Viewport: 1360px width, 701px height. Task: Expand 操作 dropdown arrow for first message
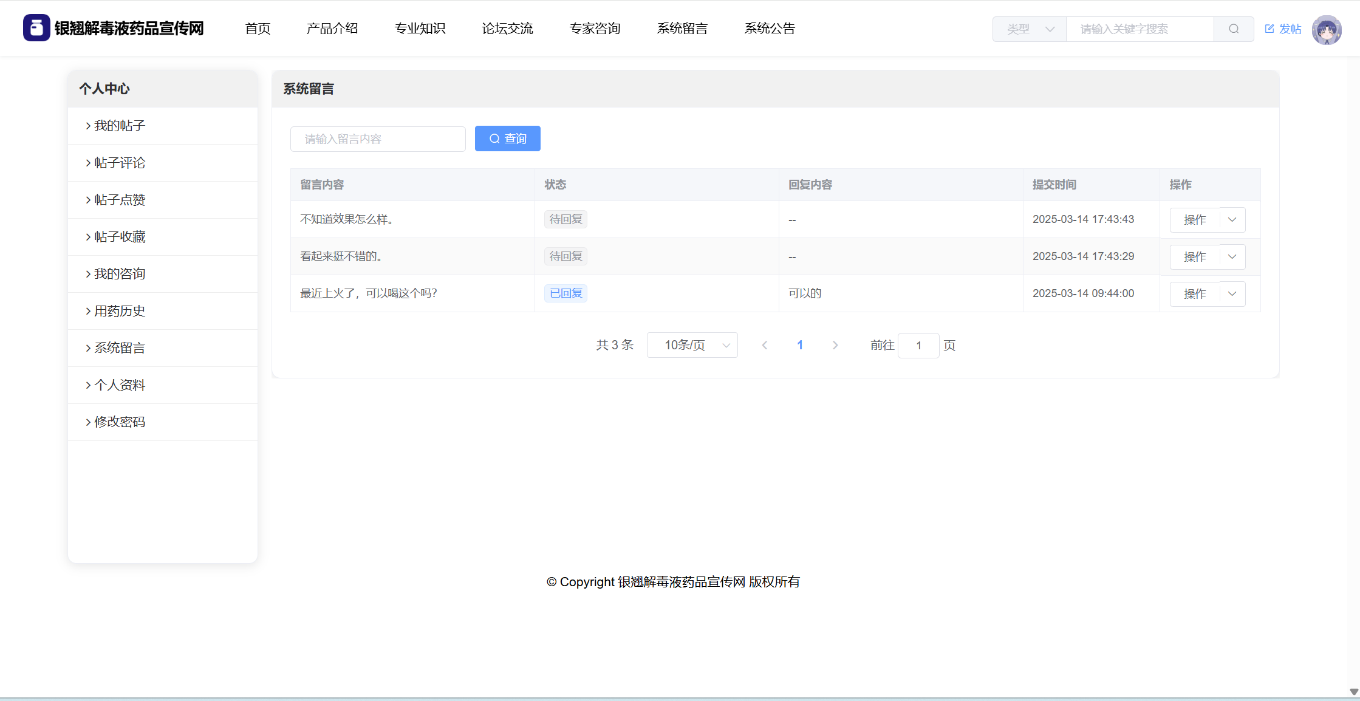click(1232, 220)
